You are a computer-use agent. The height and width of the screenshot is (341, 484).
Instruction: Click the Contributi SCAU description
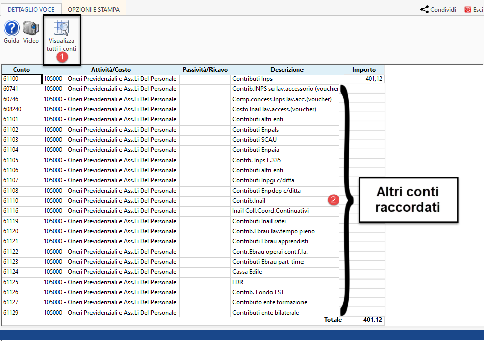coord(285,140)
